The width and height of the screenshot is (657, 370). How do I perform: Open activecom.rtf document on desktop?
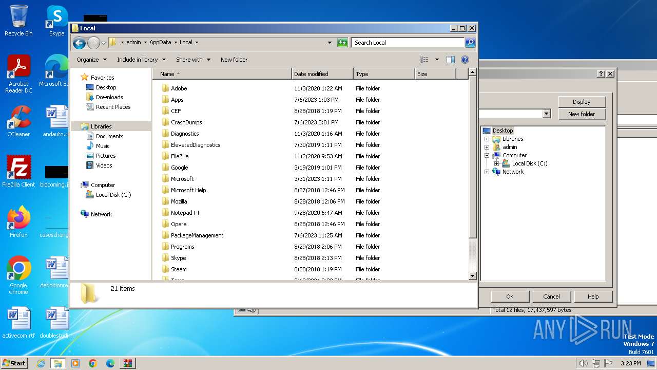pyautogui.click(x=18, y=323)
